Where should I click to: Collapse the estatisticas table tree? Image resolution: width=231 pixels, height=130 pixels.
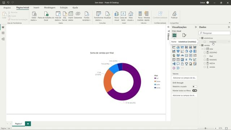[200, 38]
